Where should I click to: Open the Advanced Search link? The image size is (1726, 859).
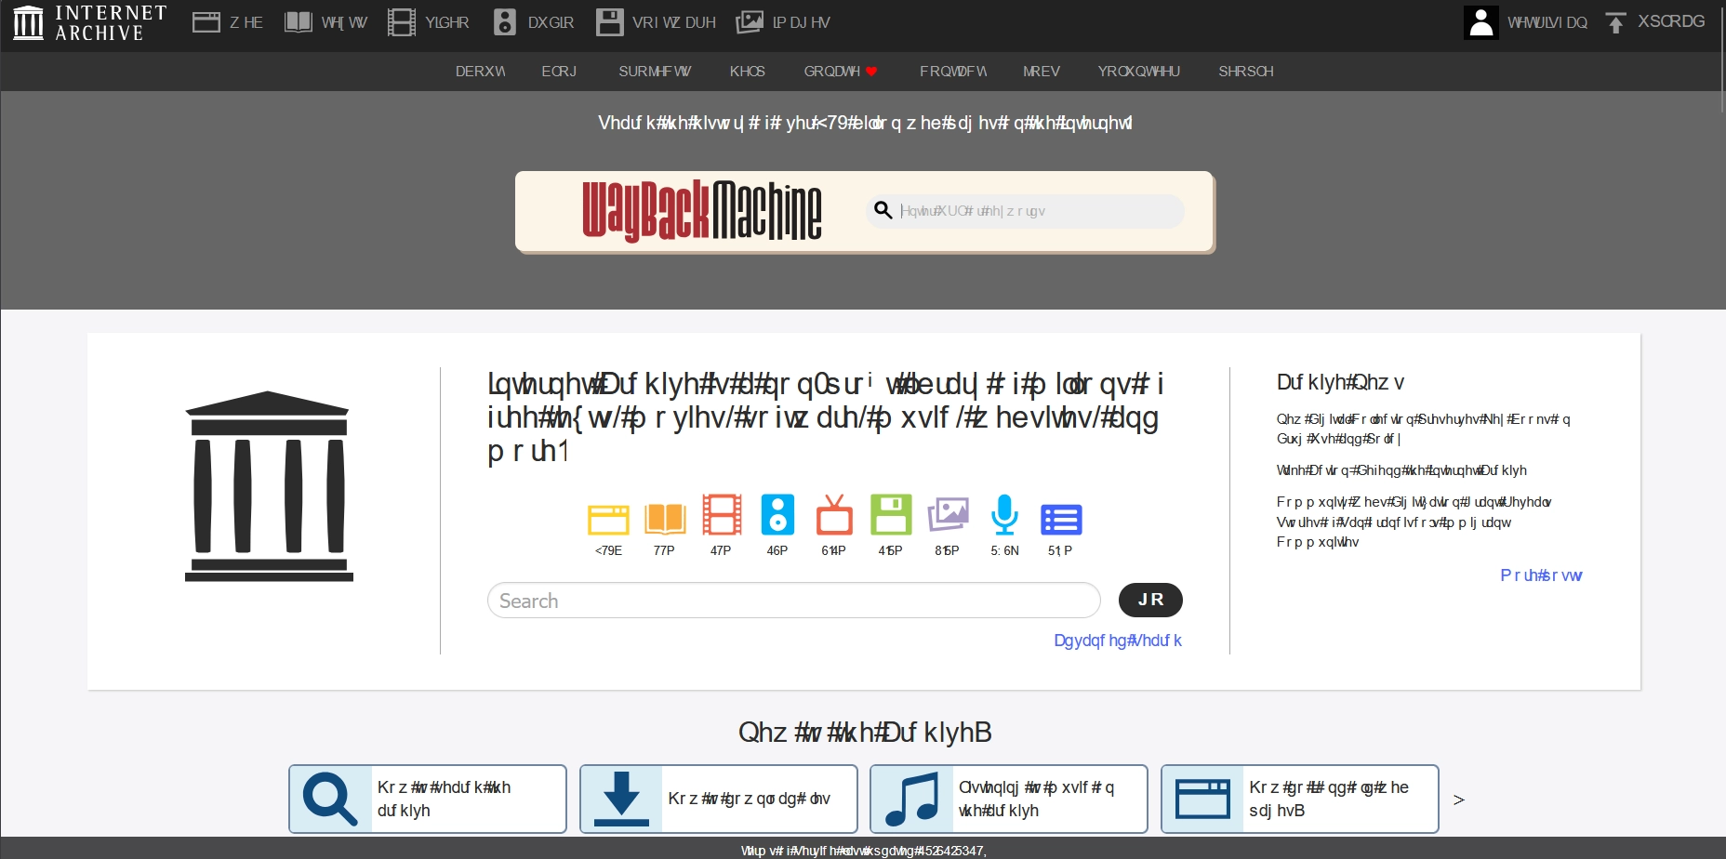pyautogui.click(x=1118, y=641)
